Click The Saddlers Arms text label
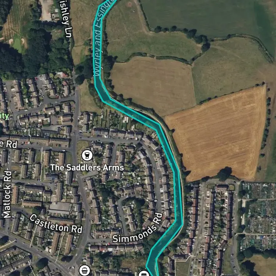Screen dimensions: 276x276 point(87,167)
